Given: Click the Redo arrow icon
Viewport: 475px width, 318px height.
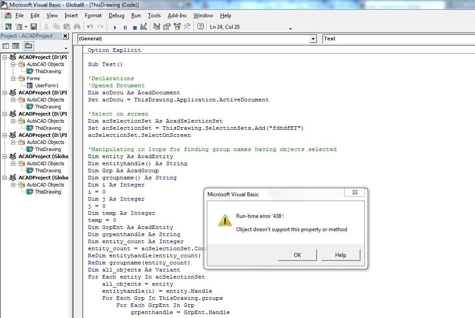Looking at the screenshot, I should (x=100, y=27).
